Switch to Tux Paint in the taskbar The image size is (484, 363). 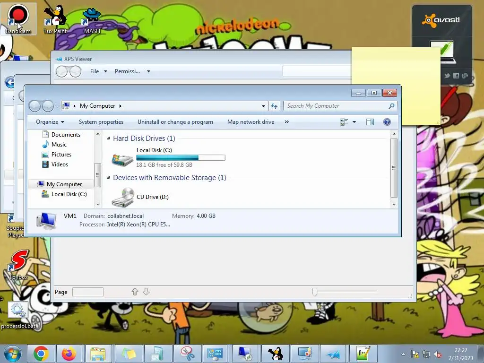click(x=275, y=354)
